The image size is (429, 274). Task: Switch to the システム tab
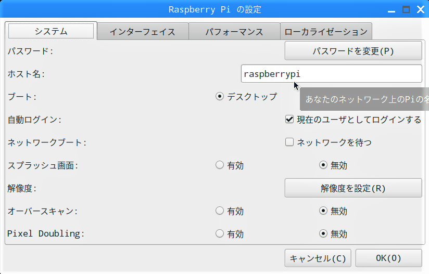coord(51,31)
